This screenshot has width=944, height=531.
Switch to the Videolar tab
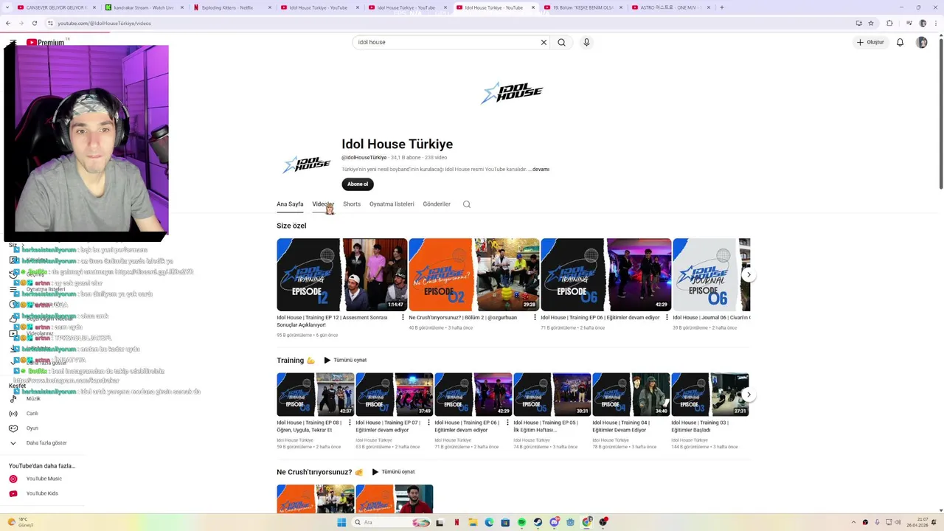click(323, 204)
